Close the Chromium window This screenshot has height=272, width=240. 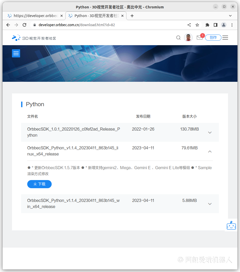(233, 7)
